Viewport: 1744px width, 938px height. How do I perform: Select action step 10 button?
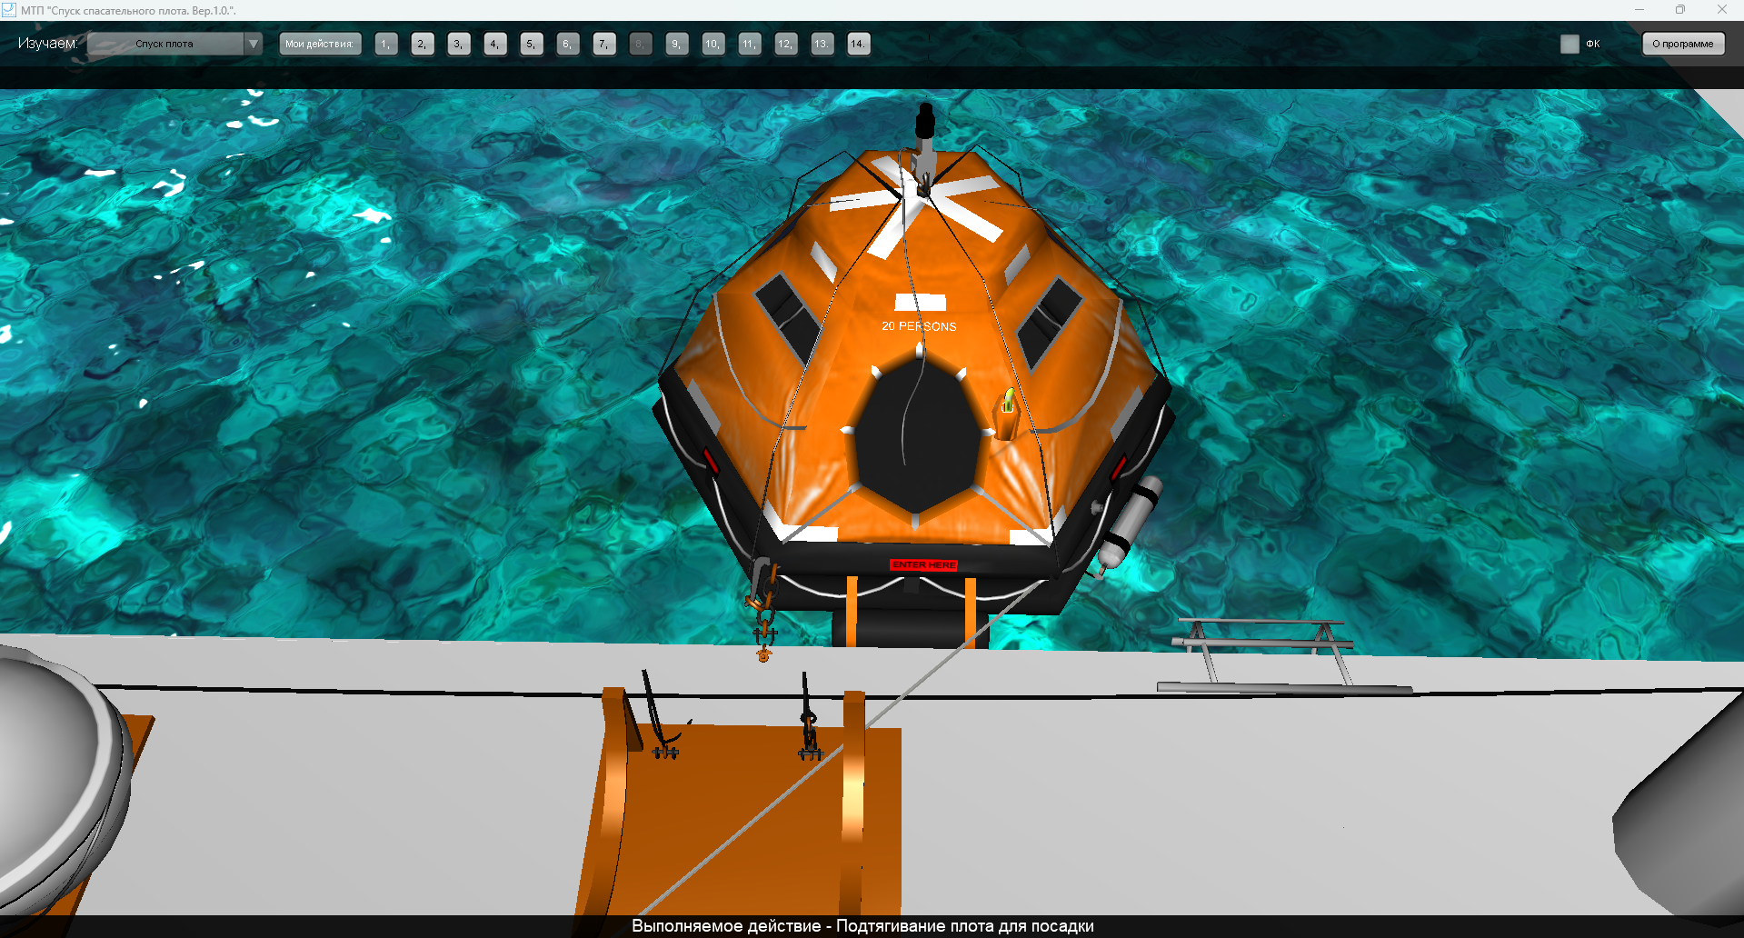click(713, 44)
